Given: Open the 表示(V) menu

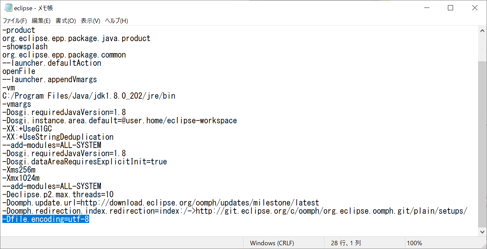Looking at the screenshot, I should [90, 21].
